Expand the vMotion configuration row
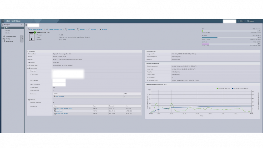 pos(146,59)
